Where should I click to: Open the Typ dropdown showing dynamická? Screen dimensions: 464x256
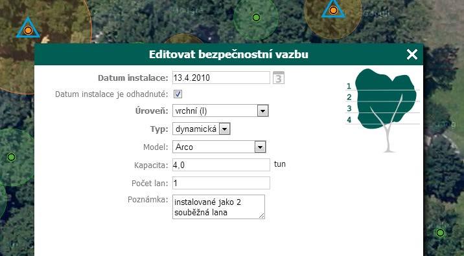[202, 129]
